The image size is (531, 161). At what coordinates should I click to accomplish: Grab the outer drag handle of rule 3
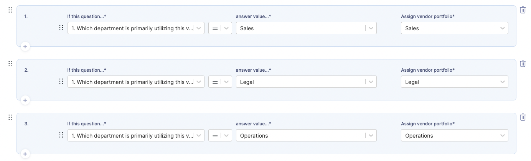pyautogui.click(x=10, y=117)
